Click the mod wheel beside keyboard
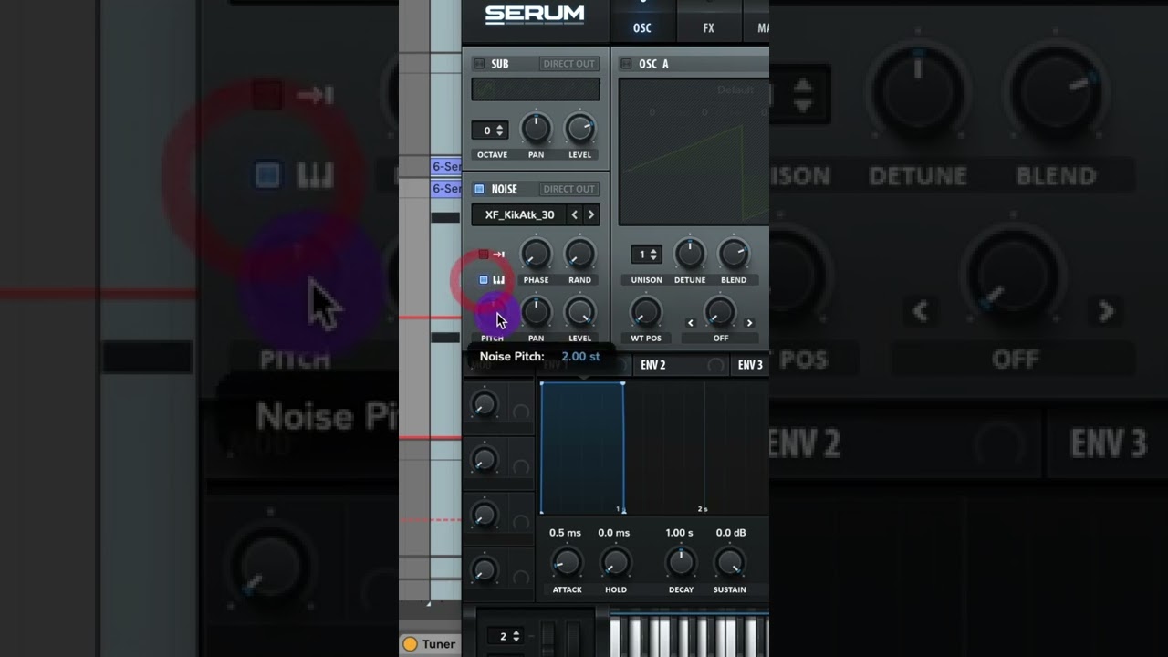The width and height of the screenshot is (1168, 657). (573, 638)
